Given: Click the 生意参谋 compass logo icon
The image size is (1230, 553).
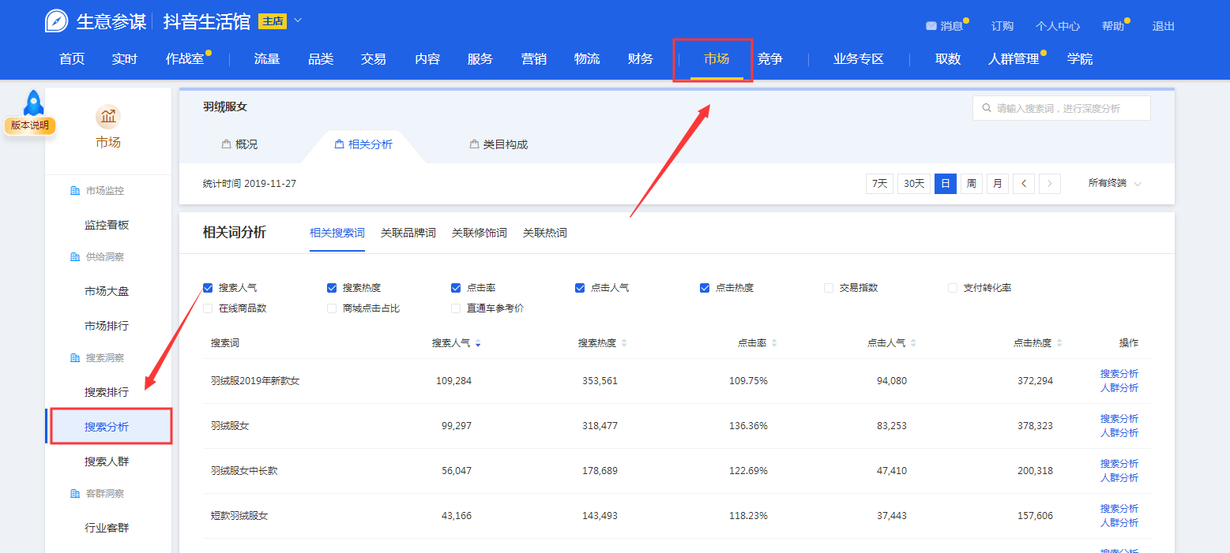Looking at the screenshot, I should coord(57,21).
